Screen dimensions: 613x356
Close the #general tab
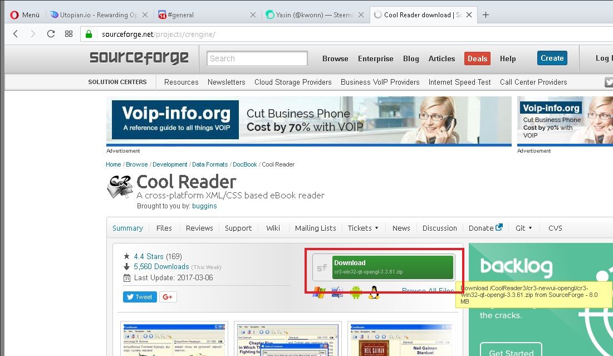pos(253,15)
